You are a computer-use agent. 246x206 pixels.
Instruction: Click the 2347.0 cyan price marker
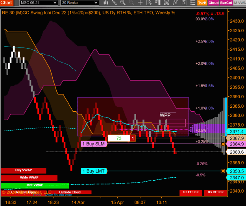(x=236, y=178)
